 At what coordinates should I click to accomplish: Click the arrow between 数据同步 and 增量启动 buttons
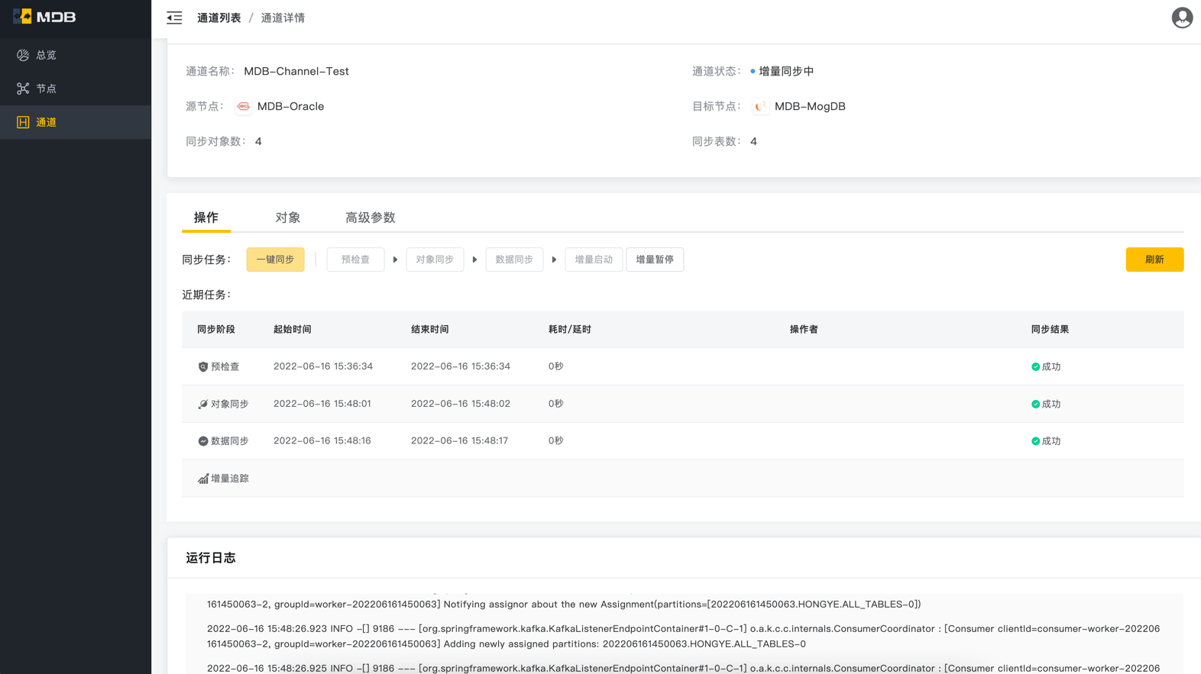(554, 260)
